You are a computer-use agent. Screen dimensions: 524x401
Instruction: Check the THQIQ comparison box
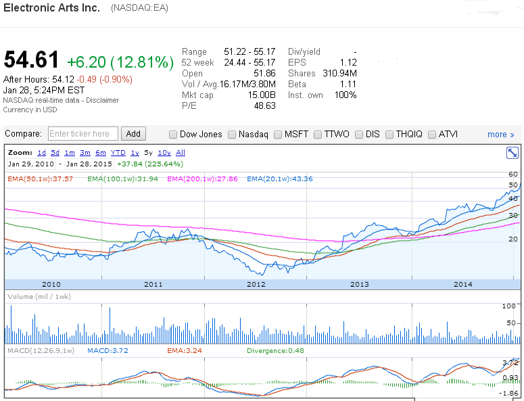click(x=389, y=135)
